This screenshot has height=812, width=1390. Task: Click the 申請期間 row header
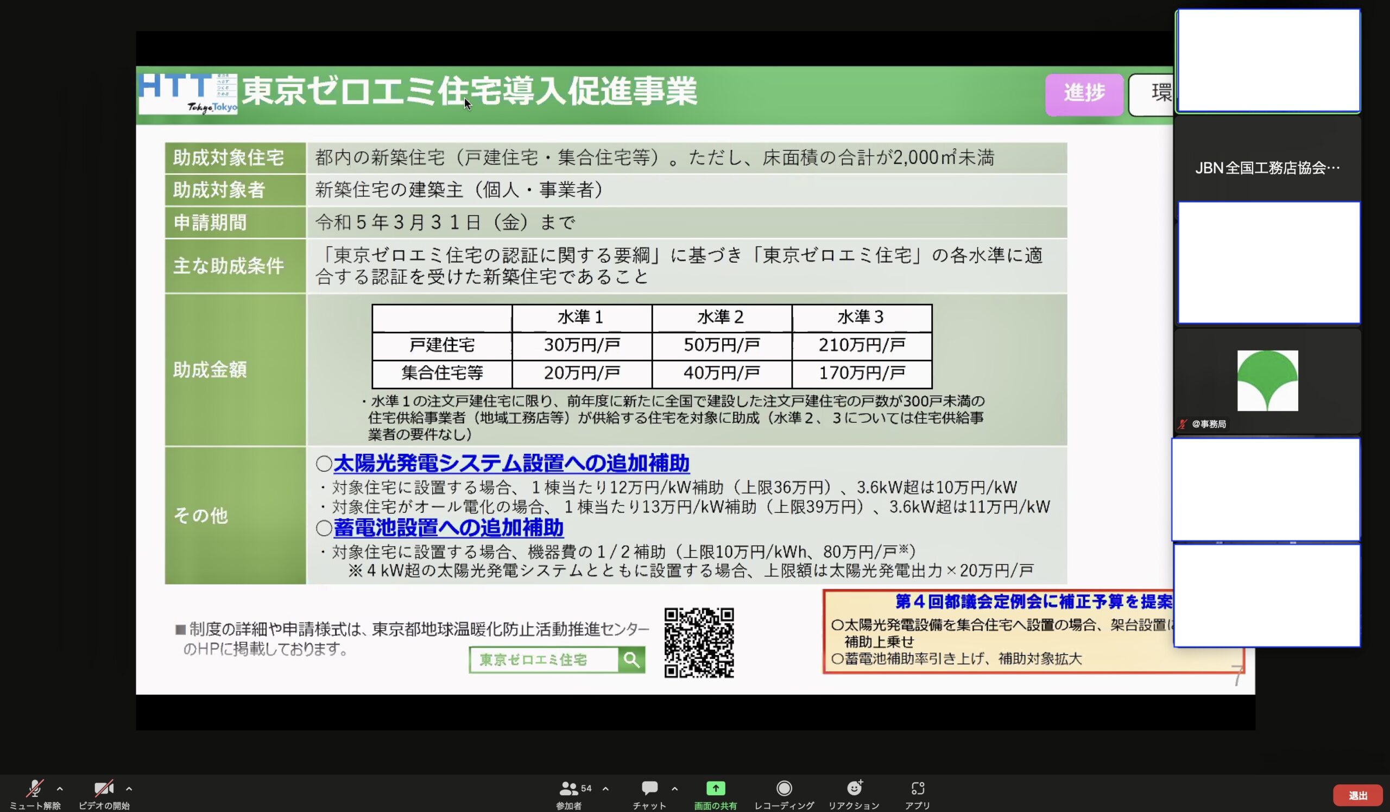[236, 223]
